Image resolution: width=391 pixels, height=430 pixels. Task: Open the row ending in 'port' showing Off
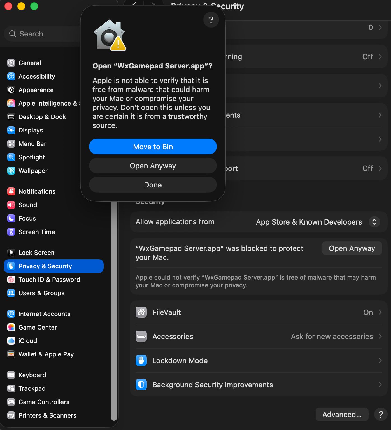(x=306, y=168)
